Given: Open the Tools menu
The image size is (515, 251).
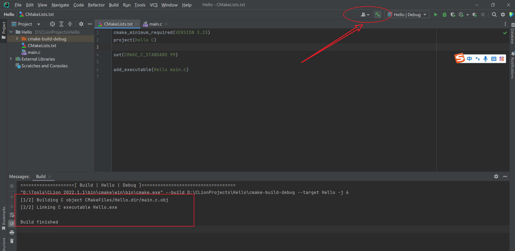Looking at the screenshot, I should tap(140, 5).
